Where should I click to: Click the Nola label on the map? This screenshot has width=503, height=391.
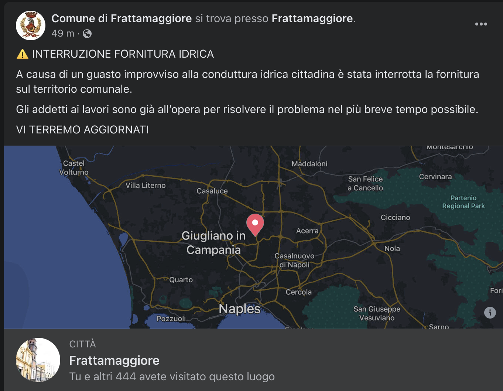pyautogui.click(x=392, y=248)
